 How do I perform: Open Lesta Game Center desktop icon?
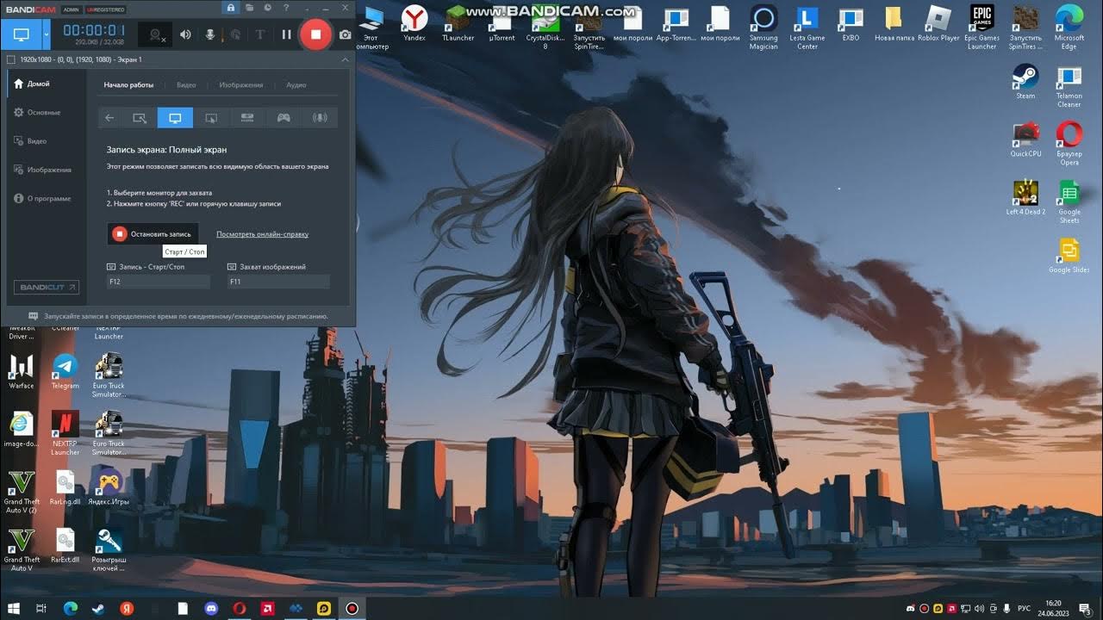coord(807,28)
